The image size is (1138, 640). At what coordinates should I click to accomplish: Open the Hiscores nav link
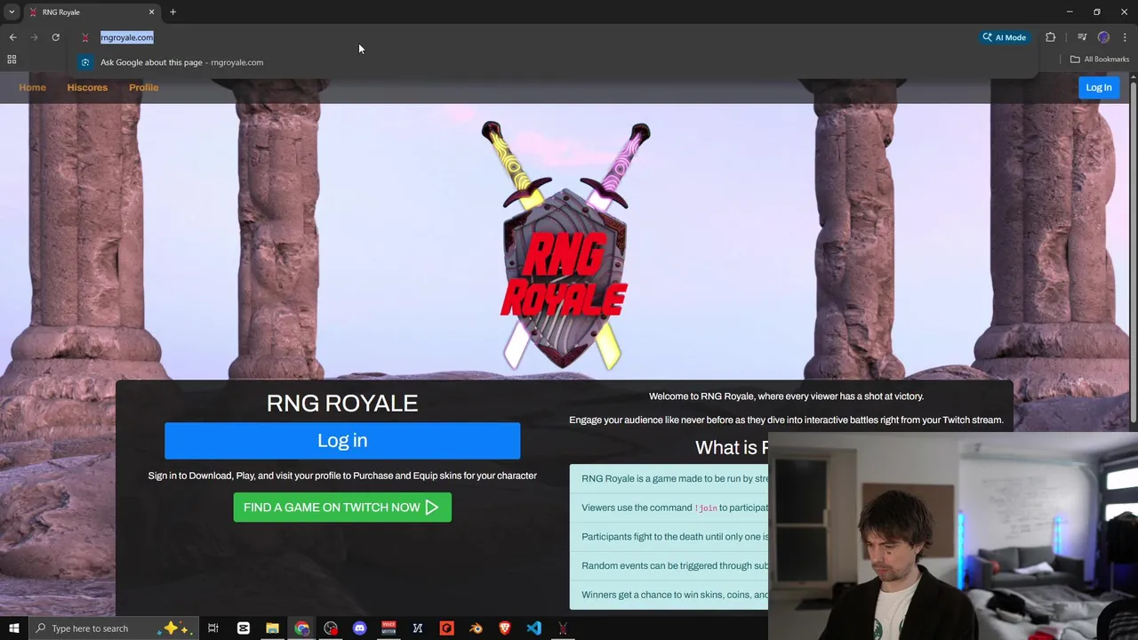[x=87, y=87]
